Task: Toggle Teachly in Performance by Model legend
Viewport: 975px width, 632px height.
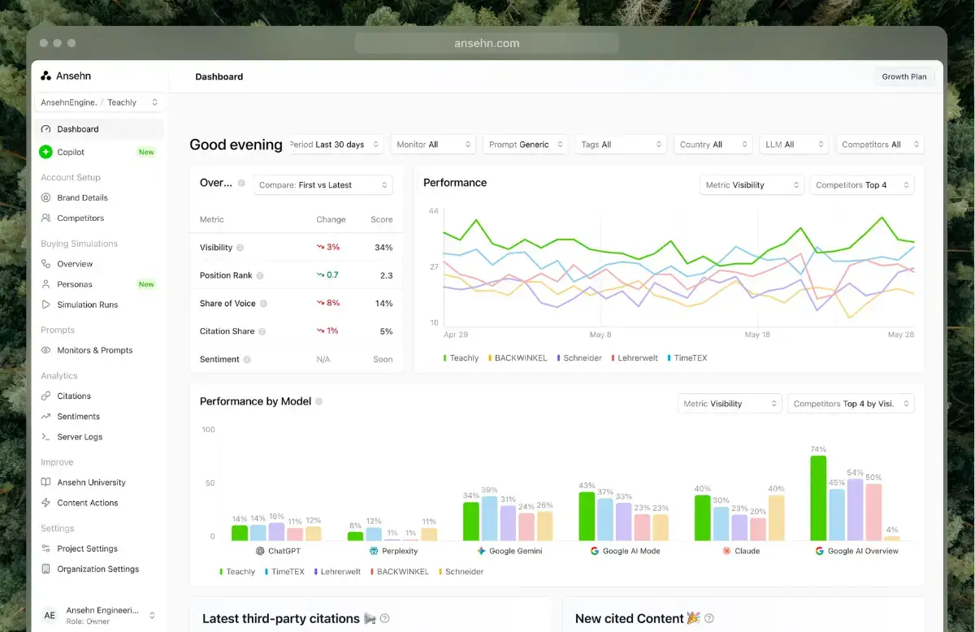Action: 237,571
